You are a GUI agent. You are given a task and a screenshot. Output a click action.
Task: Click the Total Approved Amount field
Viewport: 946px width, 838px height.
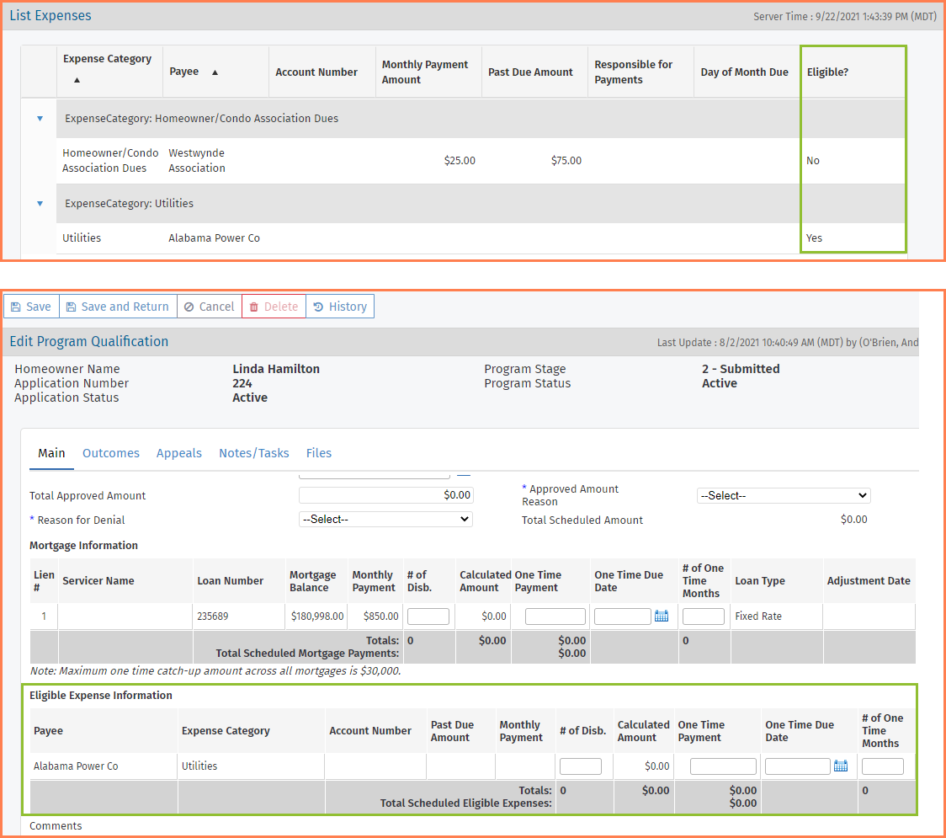tap(385, 495)
